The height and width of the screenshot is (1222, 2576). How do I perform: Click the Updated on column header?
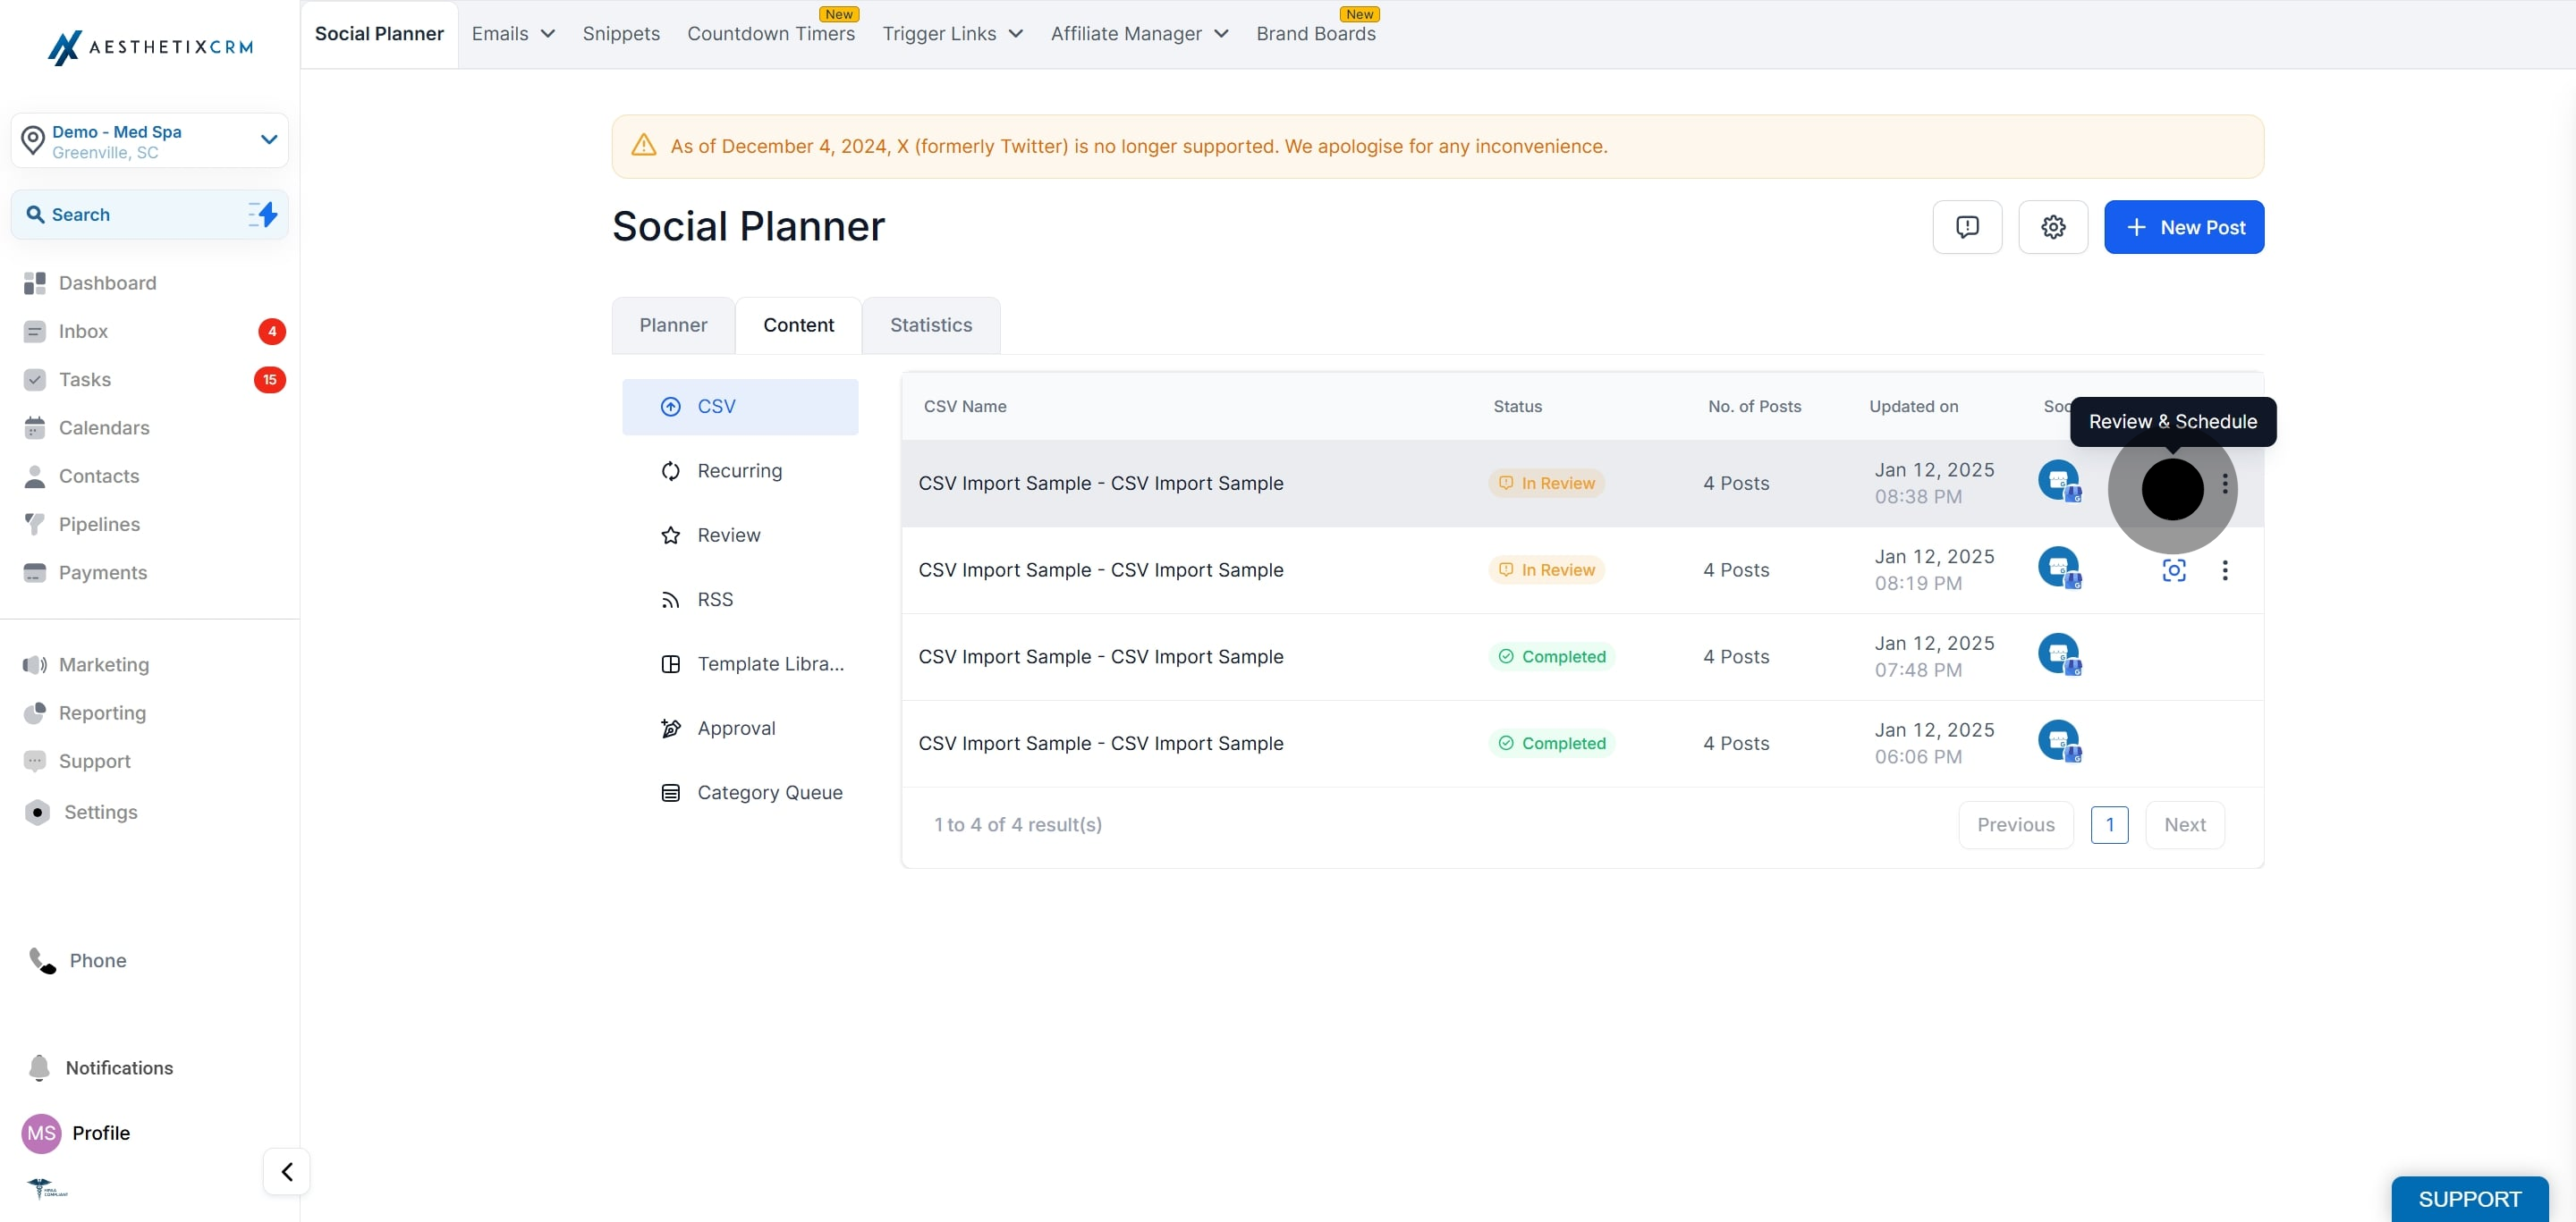1914,407
